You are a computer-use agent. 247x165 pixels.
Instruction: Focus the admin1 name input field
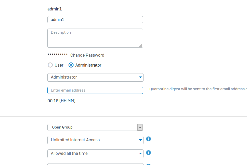point(95,20)
